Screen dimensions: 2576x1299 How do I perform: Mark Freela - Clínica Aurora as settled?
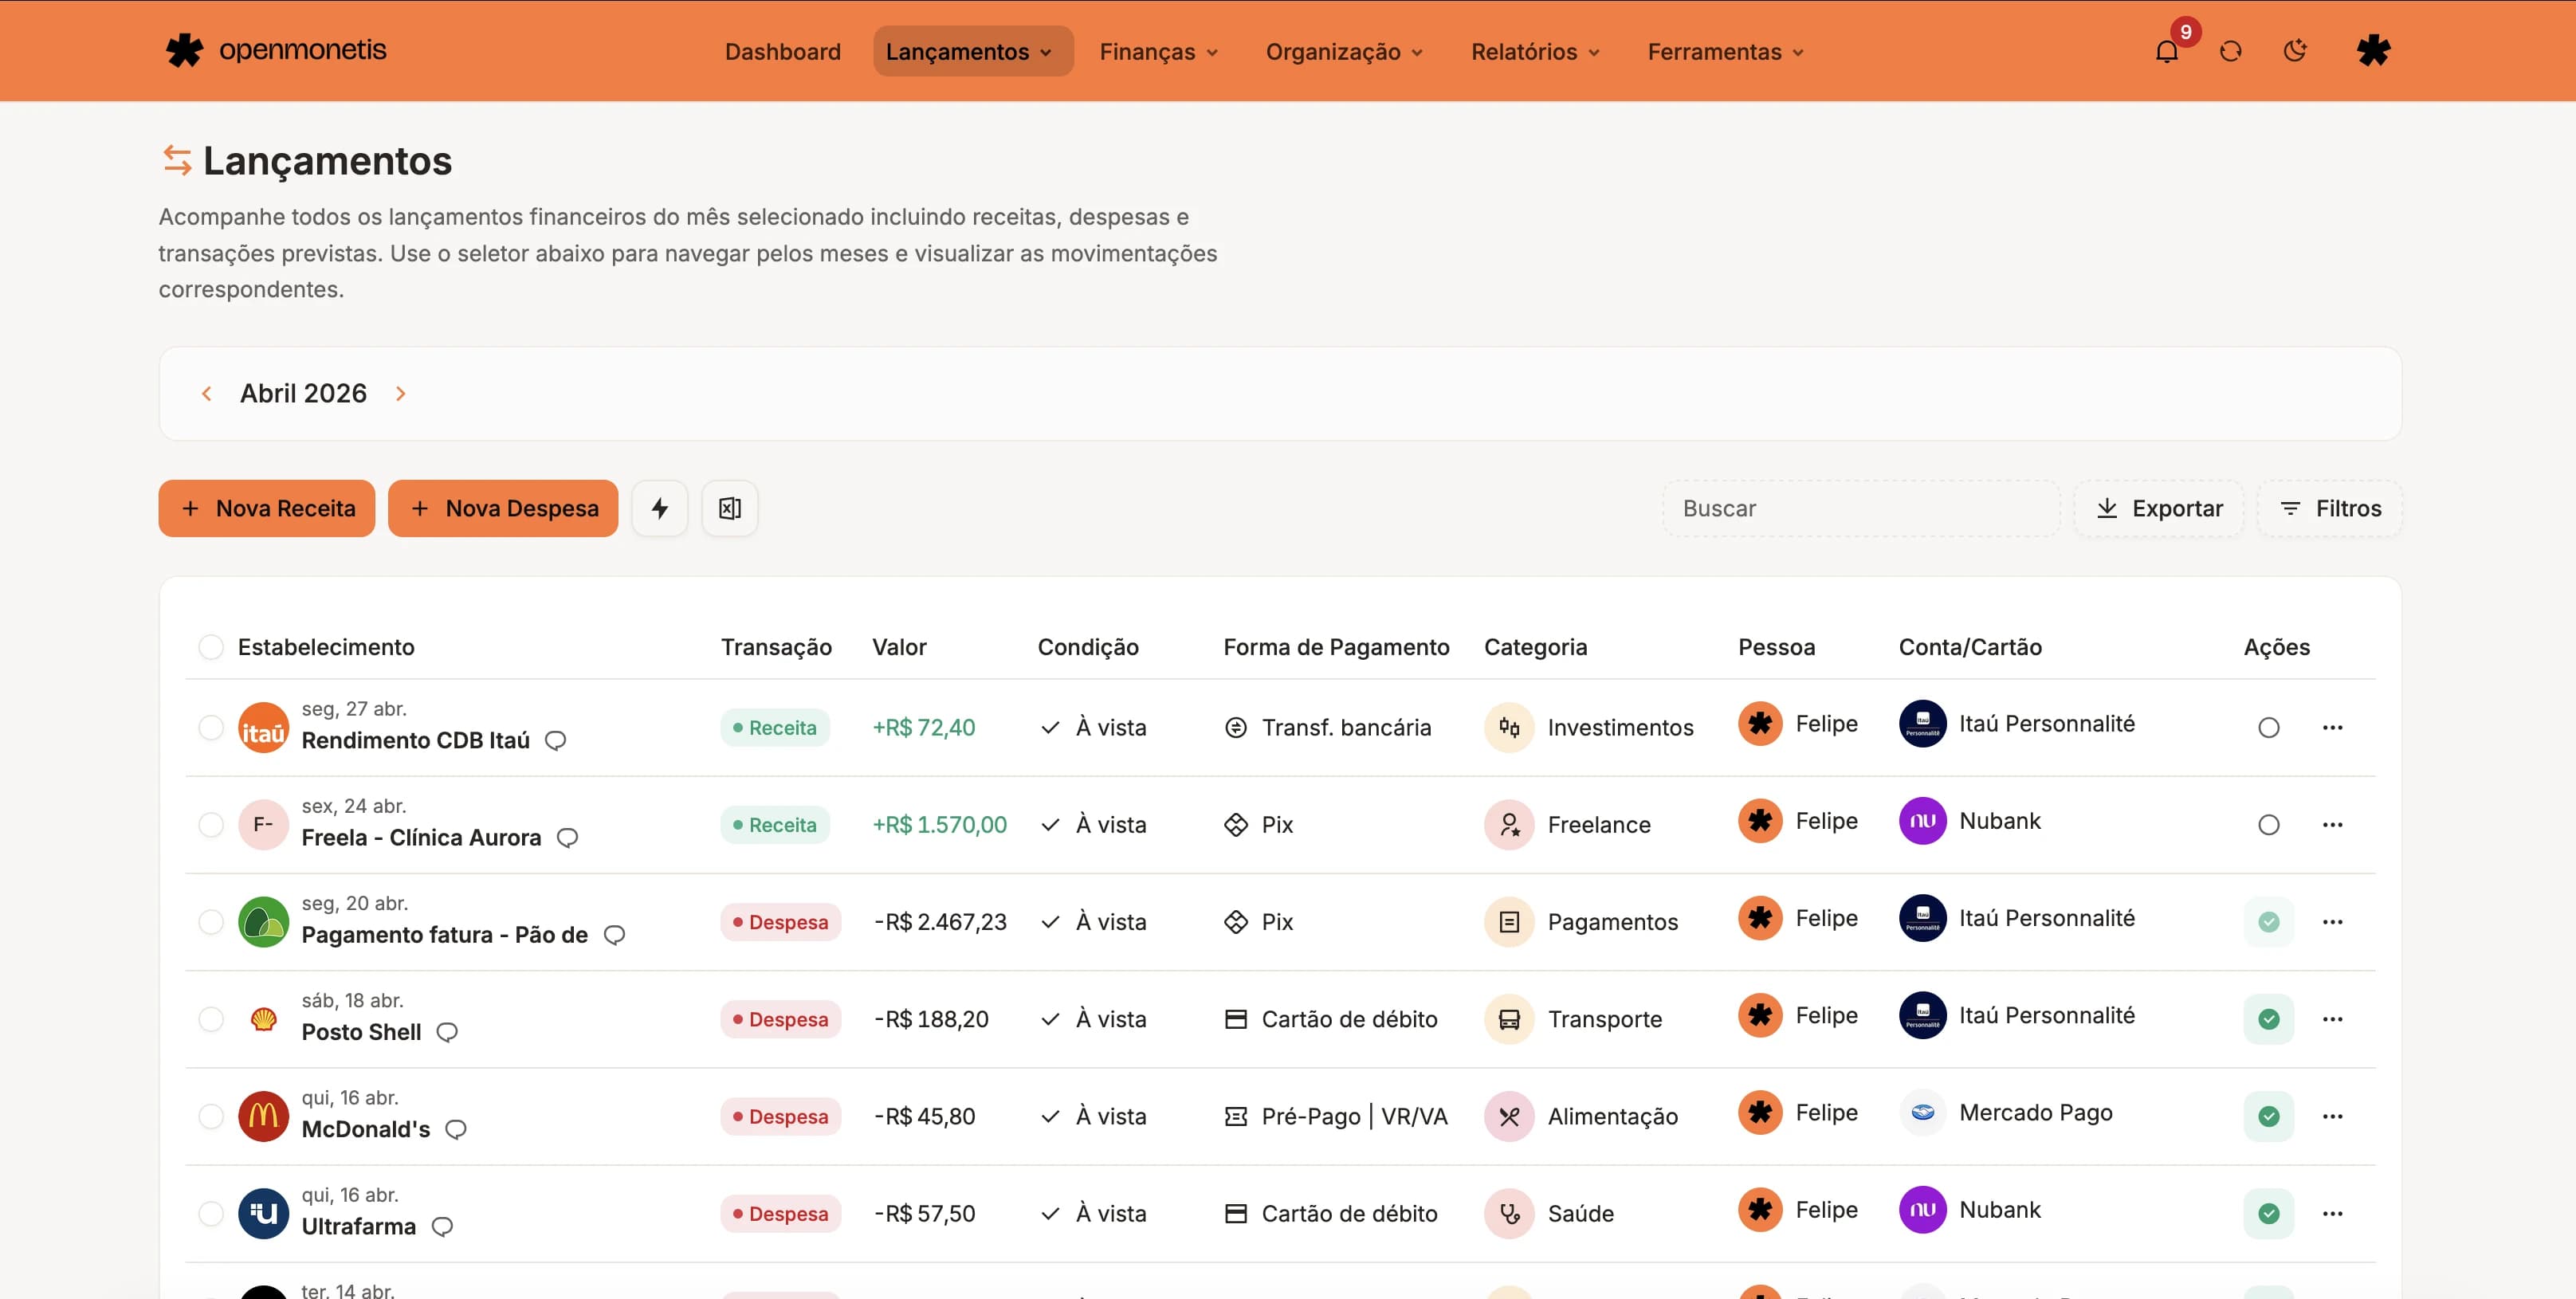[x=2268, y=825]
